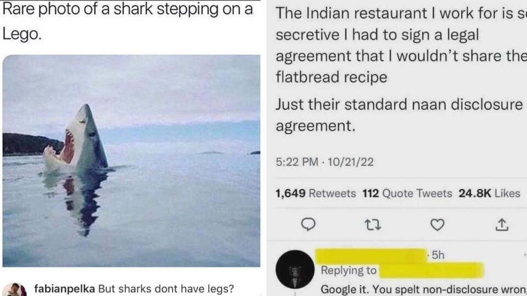Click the Indian restaurant tweet's first line
Image resolution: width=527 pixels, height=296 pixels.
401,13
